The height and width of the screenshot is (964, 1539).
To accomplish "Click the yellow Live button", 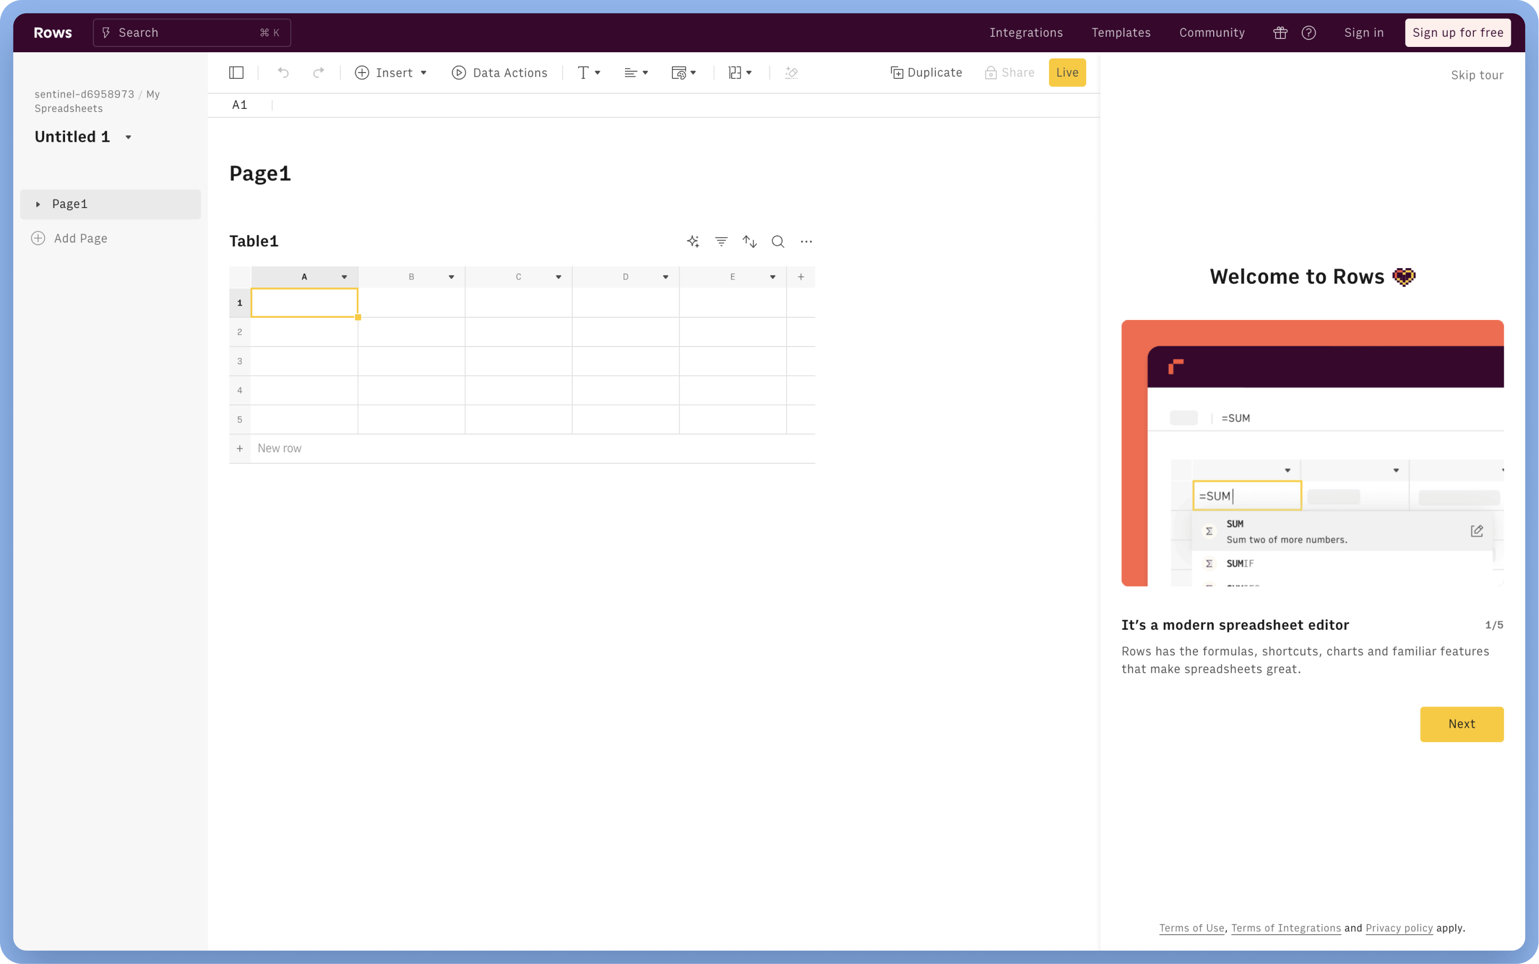I will click(1067, 73).
